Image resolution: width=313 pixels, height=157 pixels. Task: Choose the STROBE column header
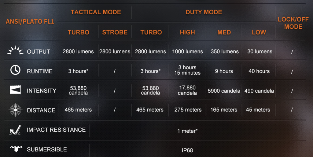click(x=115, y=32)
